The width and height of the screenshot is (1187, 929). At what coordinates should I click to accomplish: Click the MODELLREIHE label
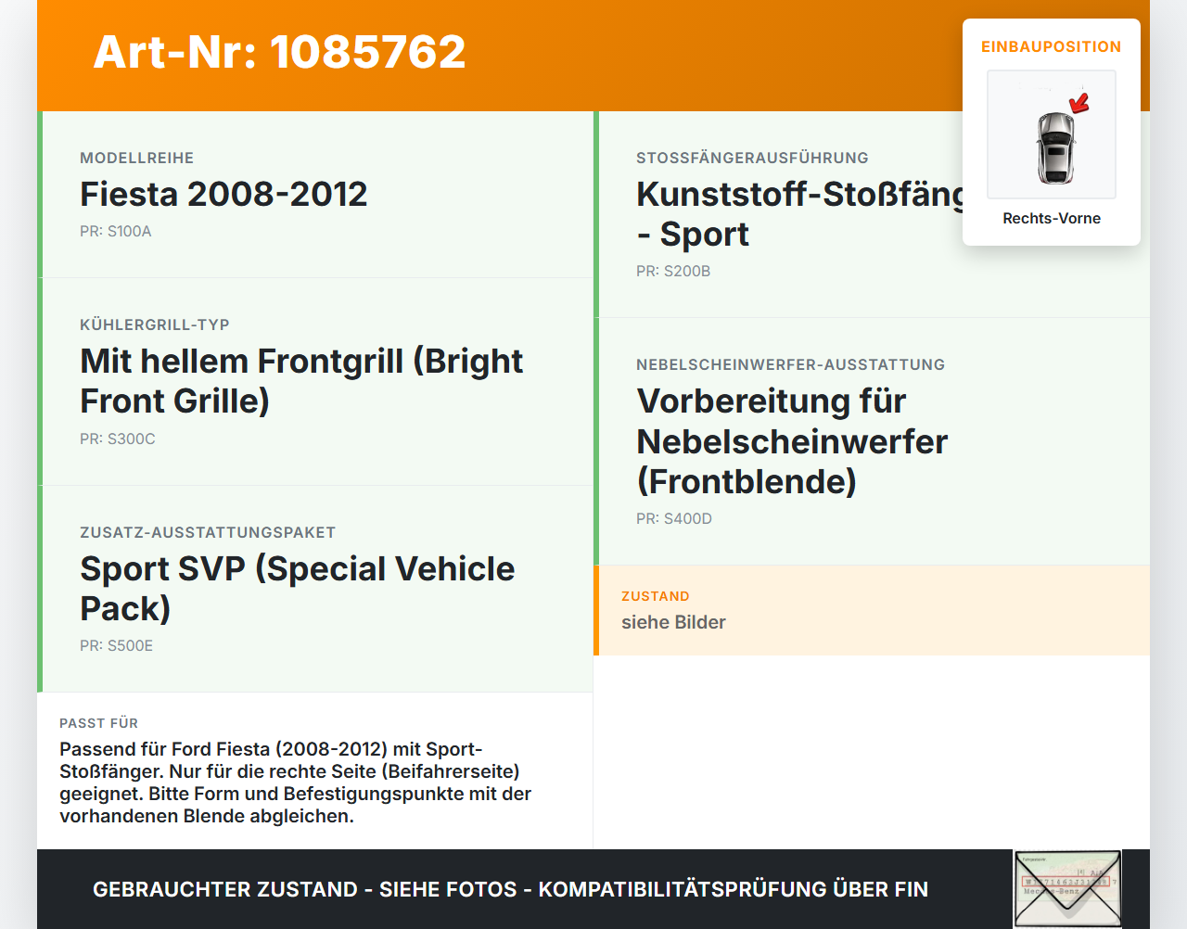click(x=136, y=159)
